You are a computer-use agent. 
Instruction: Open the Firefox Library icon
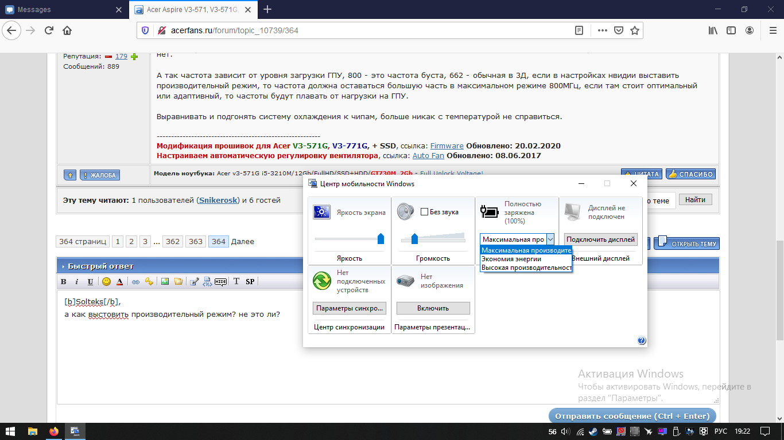[713, 30]
